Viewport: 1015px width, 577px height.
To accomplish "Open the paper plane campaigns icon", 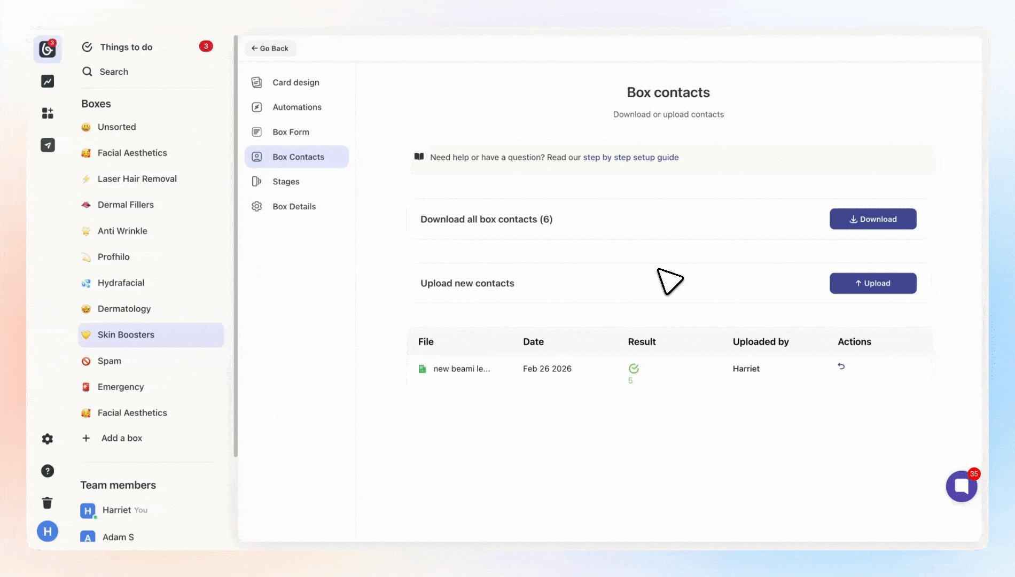I will pos(48,145).
